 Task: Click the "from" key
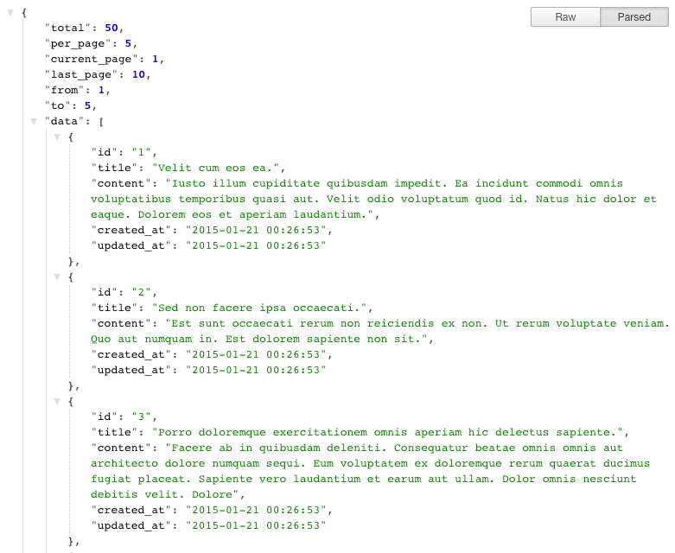pyautogui.click(x=65, y=91)
